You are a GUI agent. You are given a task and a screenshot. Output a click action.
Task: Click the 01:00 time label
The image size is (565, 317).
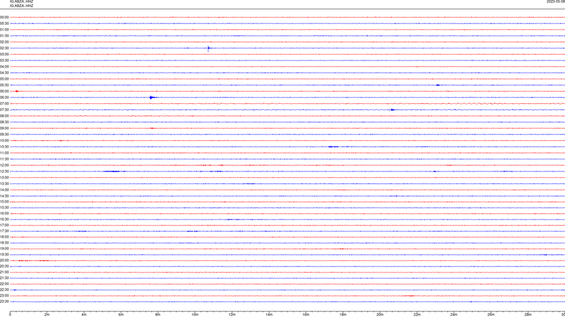pyautogui.click(x=4, y=29)
